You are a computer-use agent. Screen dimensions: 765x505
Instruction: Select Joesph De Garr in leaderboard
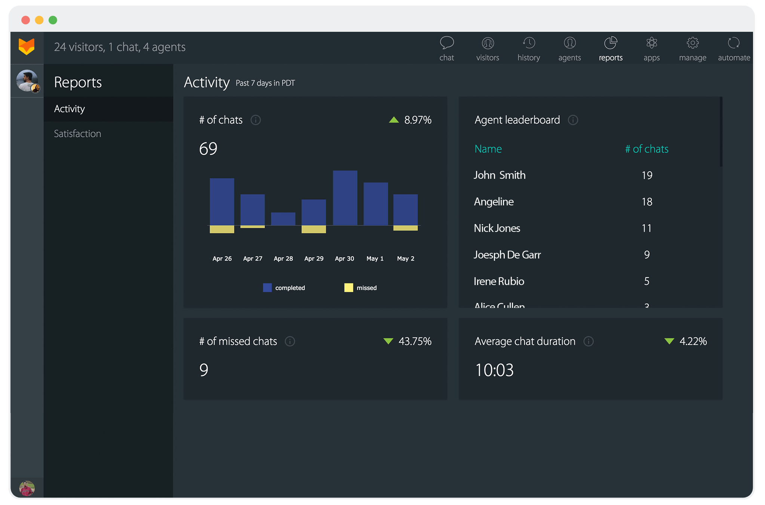pyautogui.click(x=507, y=255)
